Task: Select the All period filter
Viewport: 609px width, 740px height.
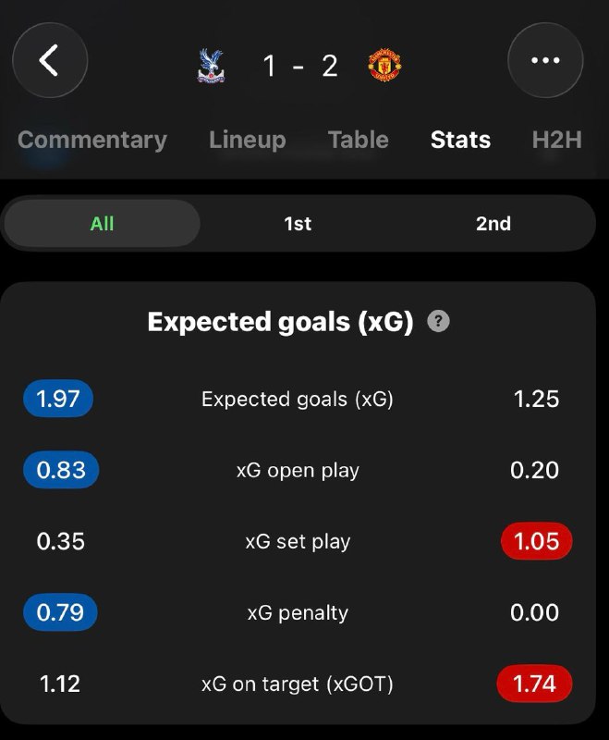Action: point(103,223)
